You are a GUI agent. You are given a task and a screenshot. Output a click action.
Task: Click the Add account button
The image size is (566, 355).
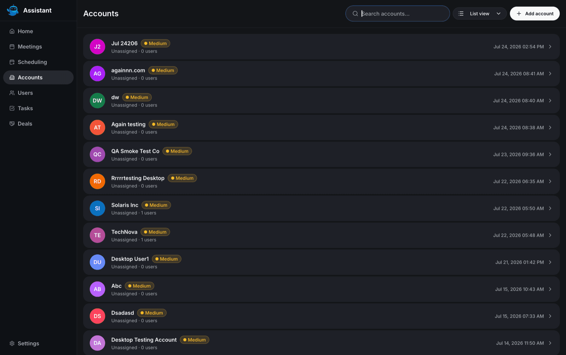535,13
